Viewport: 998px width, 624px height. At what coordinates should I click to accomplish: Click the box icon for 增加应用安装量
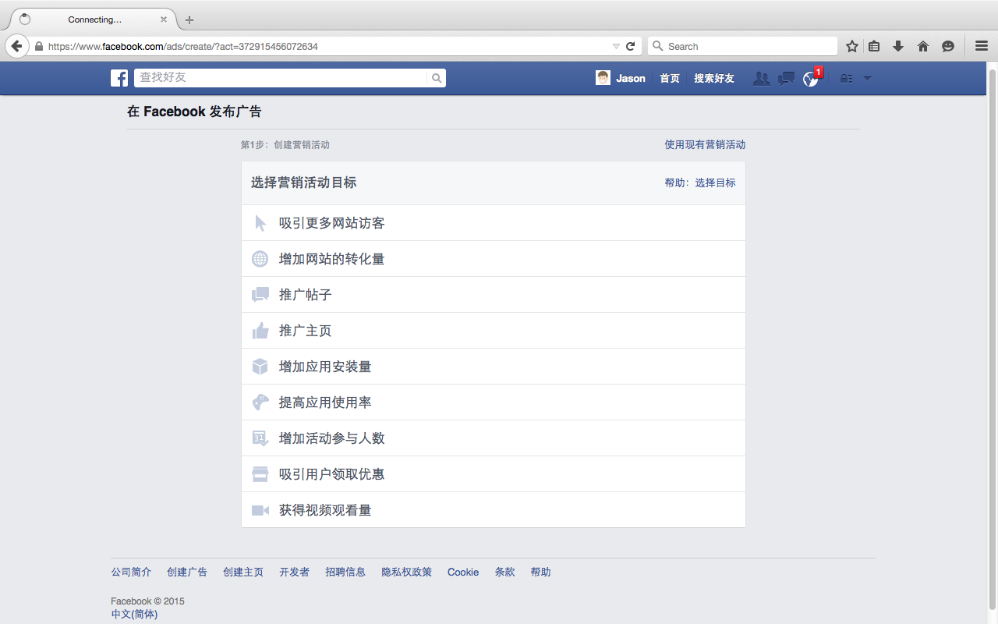(x=260, y=367)
